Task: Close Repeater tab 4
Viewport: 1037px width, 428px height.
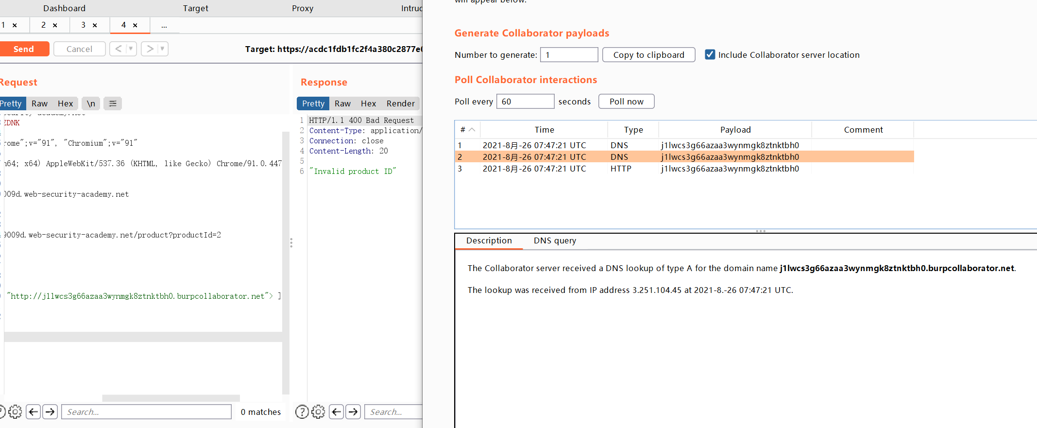Action: click(x=135, y=25)
